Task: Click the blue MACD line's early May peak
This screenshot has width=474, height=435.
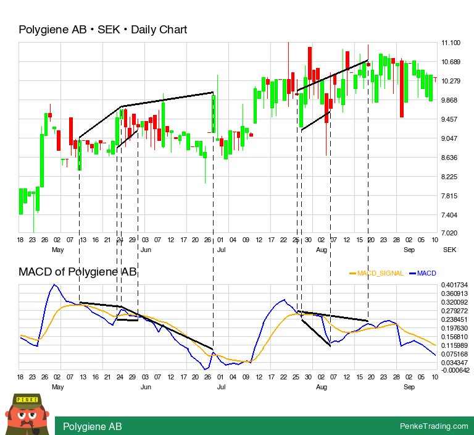Action: pos(54,285)
